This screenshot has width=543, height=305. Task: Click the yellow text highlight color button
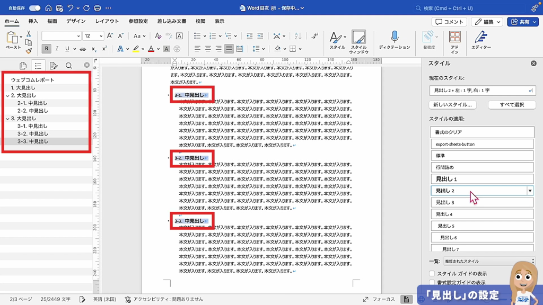point(136,49)
